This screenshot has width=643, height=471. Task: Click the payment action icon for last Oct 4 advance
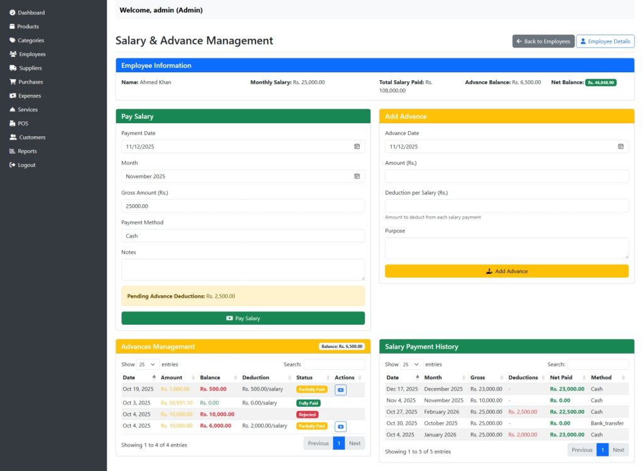tap(340, 427)
